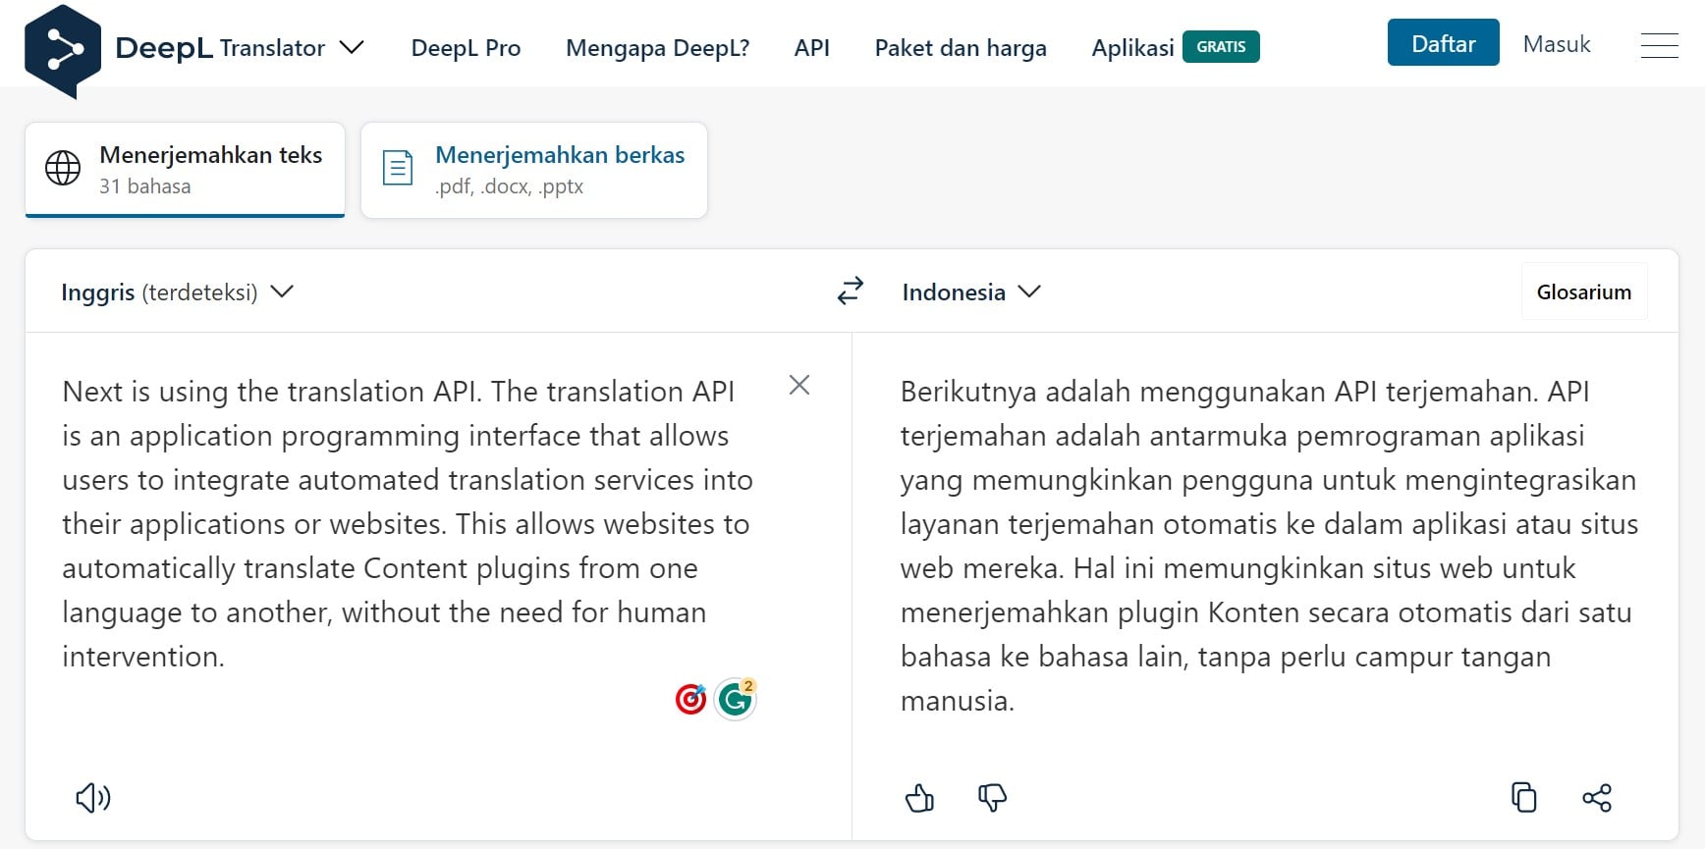
Task: Click the word "intervention." in source text
Action: coord(143,657)
